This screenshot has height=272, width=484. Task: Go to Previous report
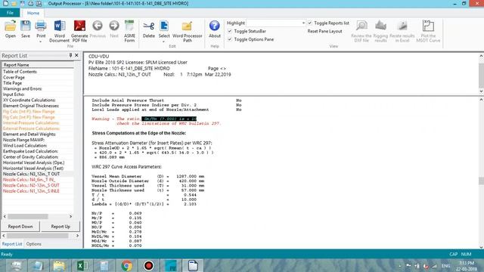point(98,29)
